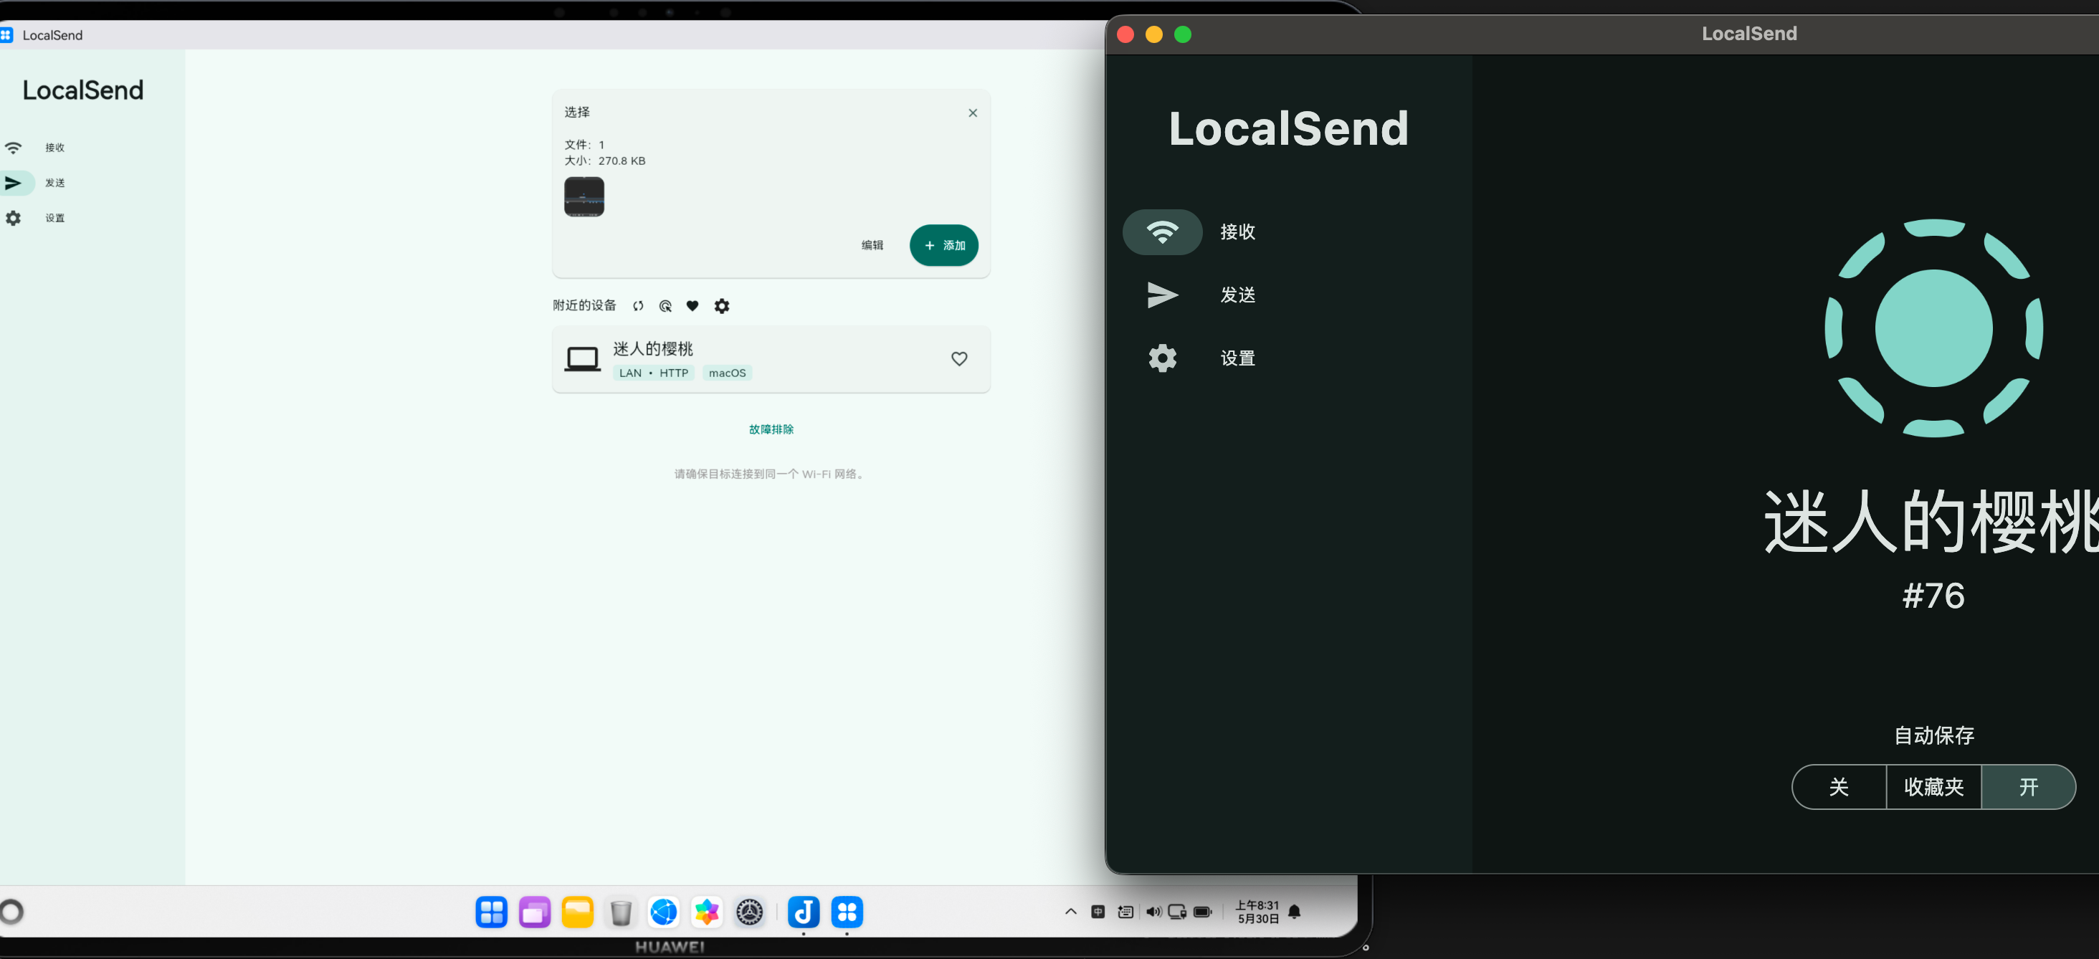
Task: Set auto-save to 开 in macOS window
Action: pos(2028,787)
